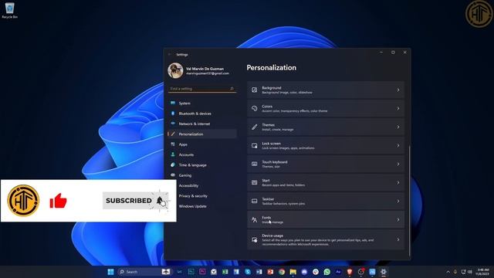Select System in the Settings sidebar
494x278 pixels.
(x=202, y=103)
